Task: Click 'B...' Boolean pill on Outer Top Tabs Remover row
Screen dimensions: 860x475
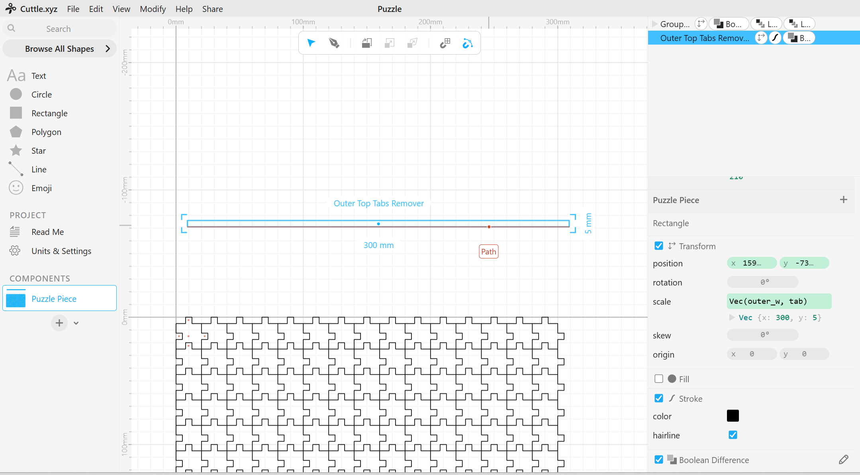Action: 799,38
